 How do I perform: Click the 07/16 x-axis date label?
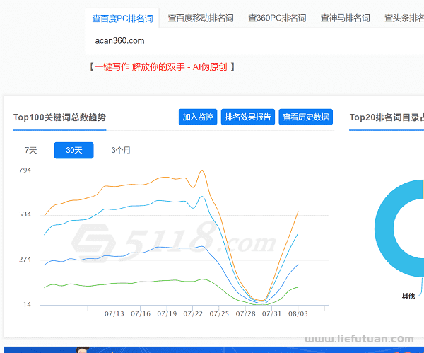(141, 314)
